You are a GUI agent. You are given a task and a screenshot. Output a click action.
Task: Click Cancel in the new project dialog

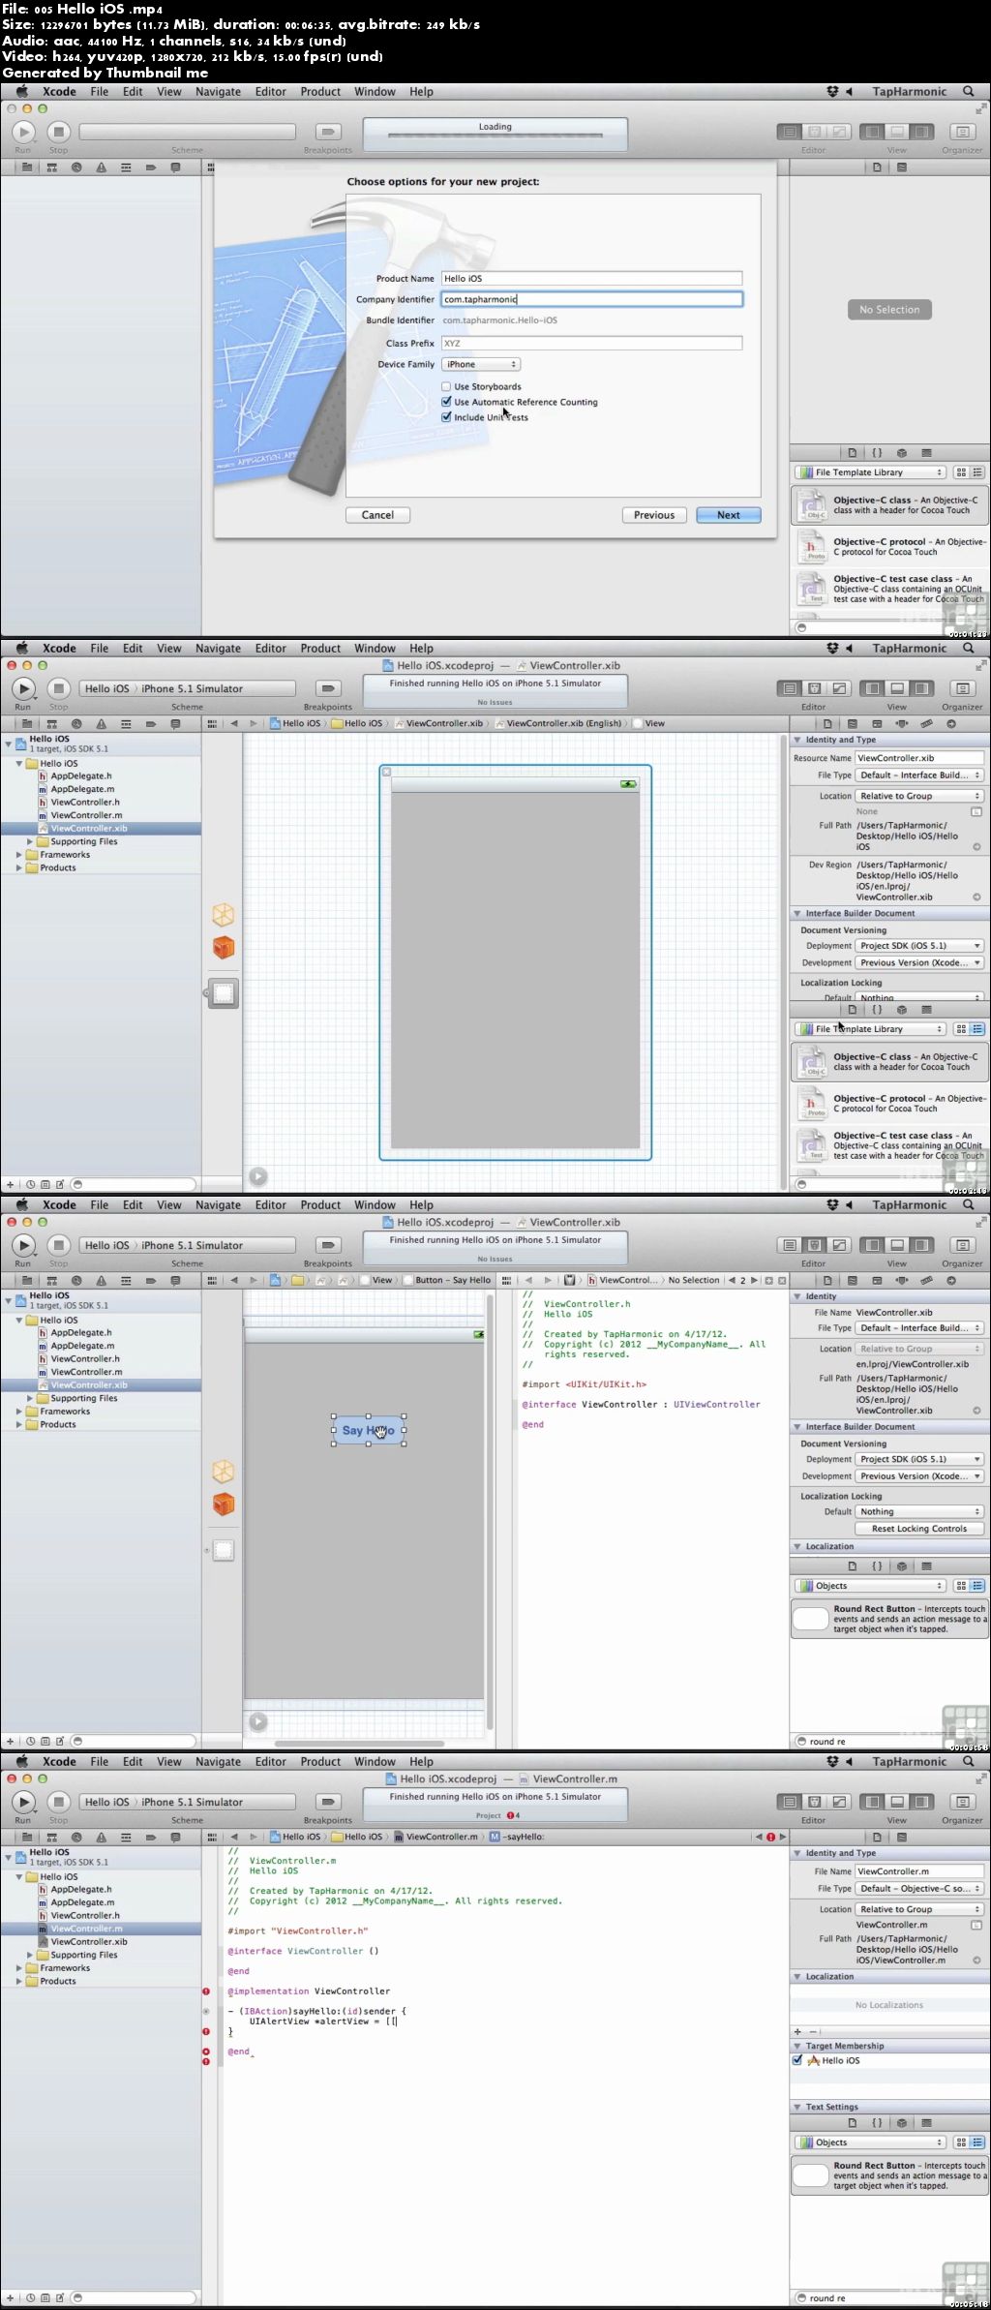click(377, 515)
